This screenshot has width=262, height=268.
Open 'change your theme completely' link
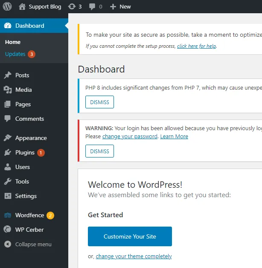(134, 256)
